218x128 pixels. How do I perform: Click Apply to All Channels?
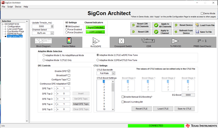tap(162, 25)
